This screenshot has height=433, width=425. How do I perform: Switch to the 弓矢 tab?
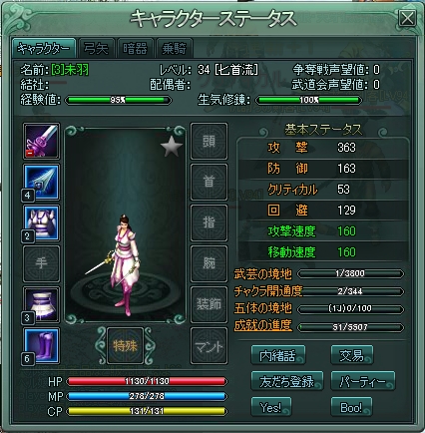96,49
